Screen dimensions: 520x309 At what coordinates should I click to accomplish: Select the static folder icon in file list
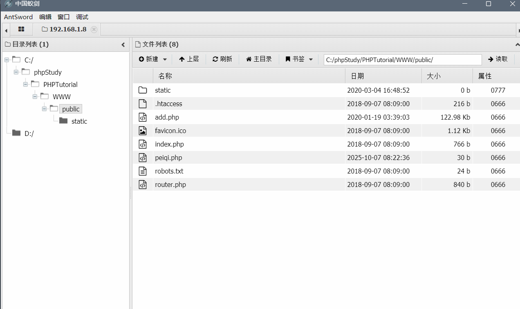point(142,90)
